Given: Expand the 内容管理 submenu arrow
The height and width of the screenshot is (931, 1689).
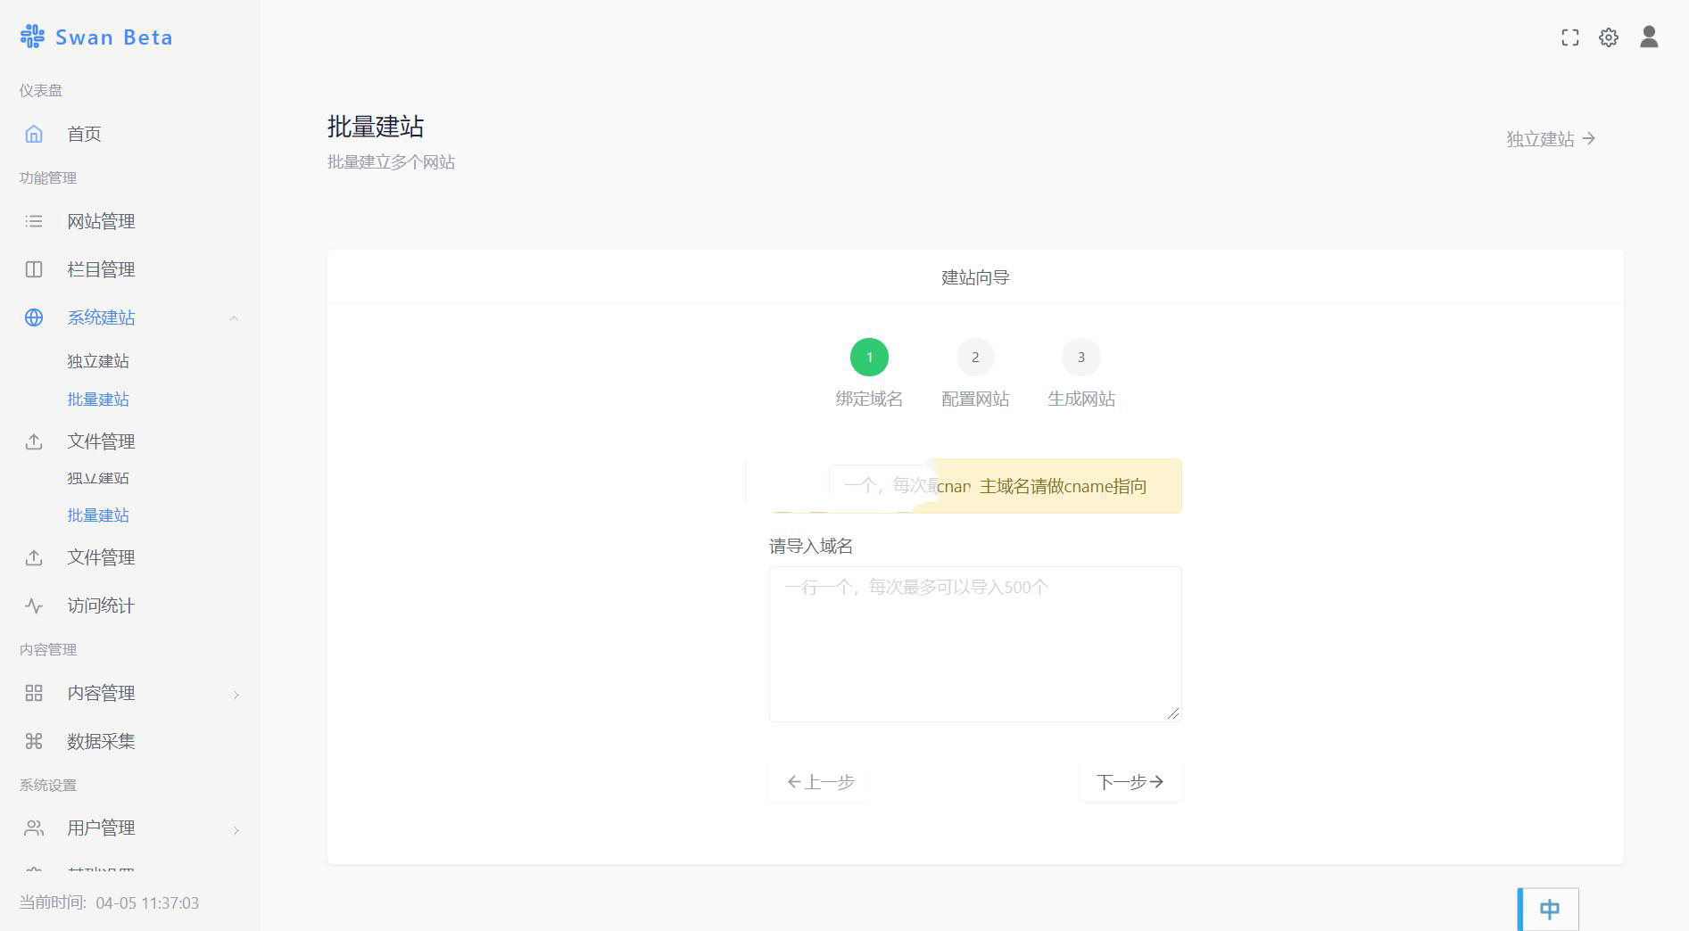Looking at the screenshot, I should point(236,695).
